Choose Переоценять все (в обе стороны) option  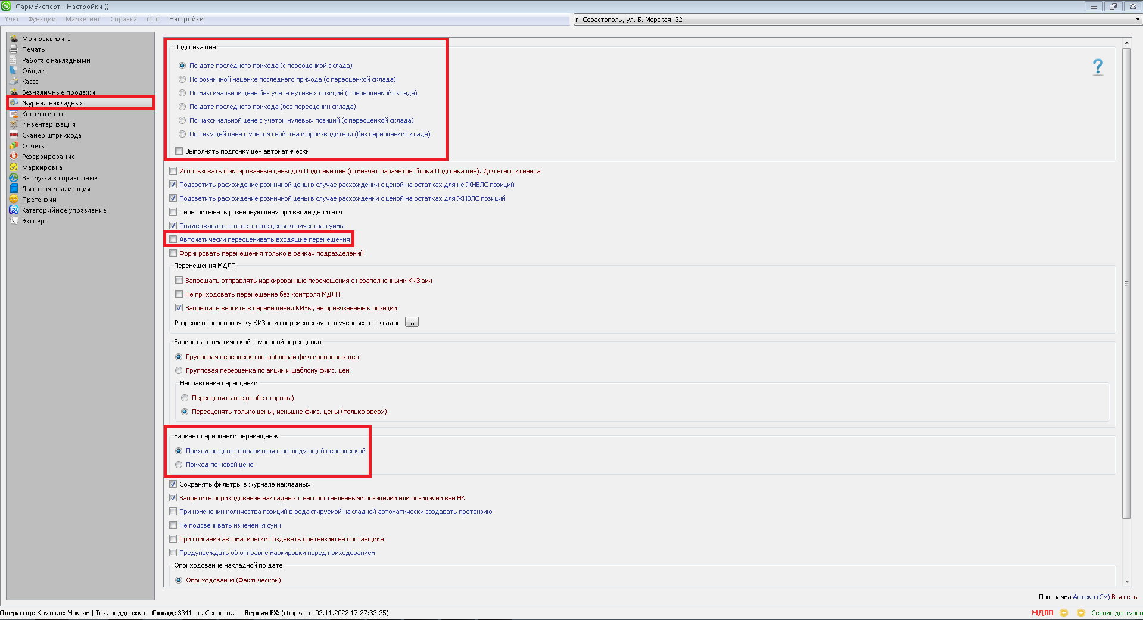(185, 398)
